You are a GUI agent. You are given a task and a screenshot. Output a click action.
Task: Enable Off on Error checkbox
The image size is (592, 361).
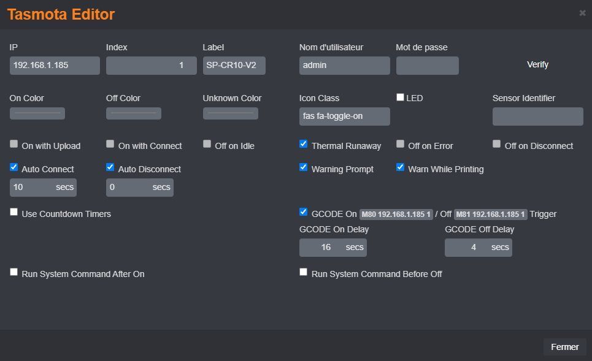[400, 143]
